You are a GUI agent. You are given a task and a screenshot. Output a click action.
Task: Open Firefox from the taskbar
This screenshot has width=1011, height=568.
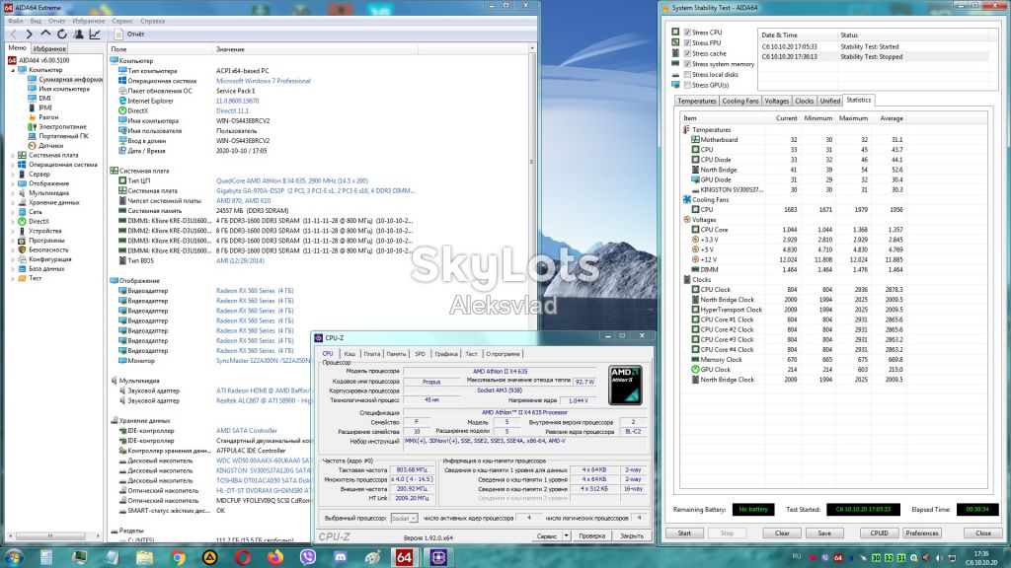click(275, 557)
